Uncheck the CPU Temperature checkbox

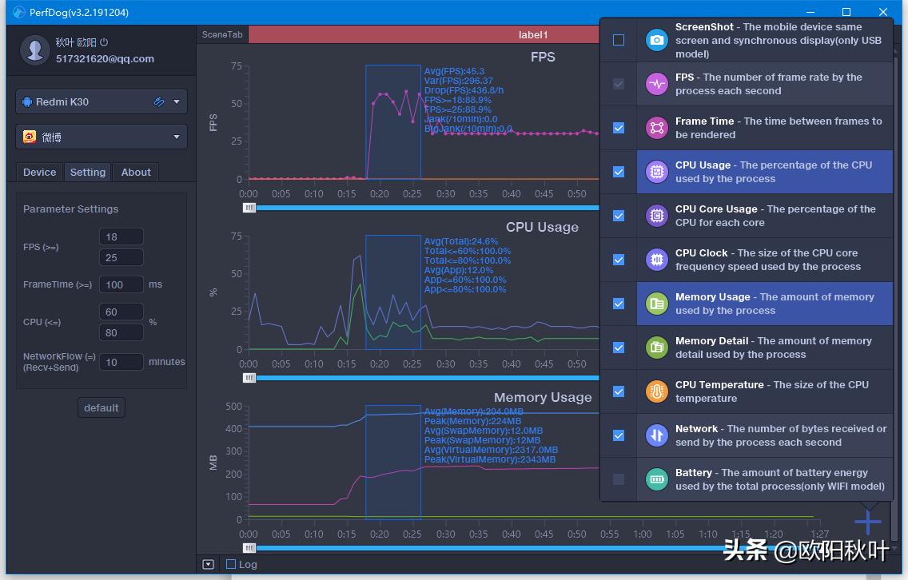pos(619,392)
